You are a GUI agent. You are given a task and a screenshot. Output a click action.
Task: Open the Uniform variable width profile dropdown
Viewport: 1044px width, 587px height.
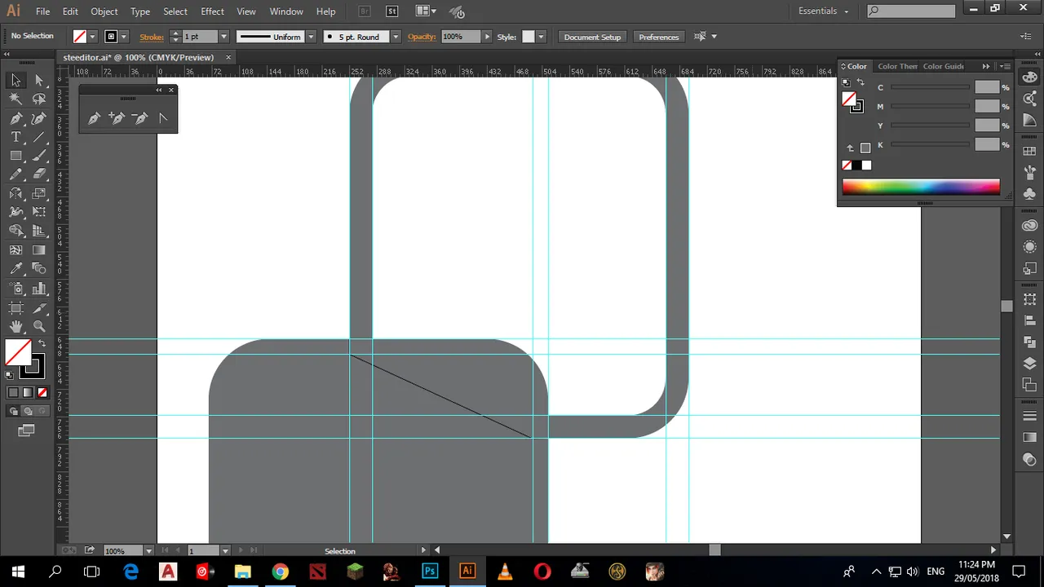pos(312,37)
